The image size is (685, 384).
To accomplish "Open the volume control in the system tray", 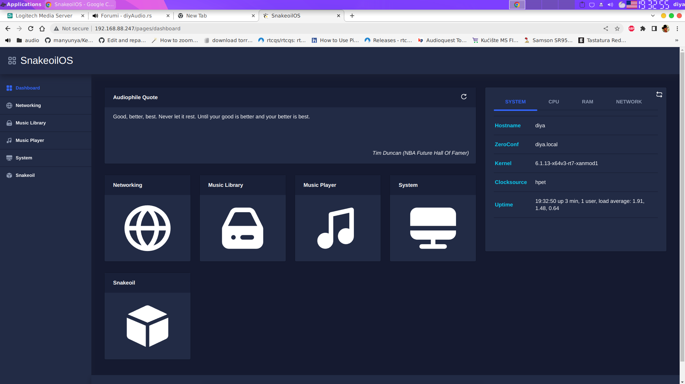I will (x=610, y=5).
